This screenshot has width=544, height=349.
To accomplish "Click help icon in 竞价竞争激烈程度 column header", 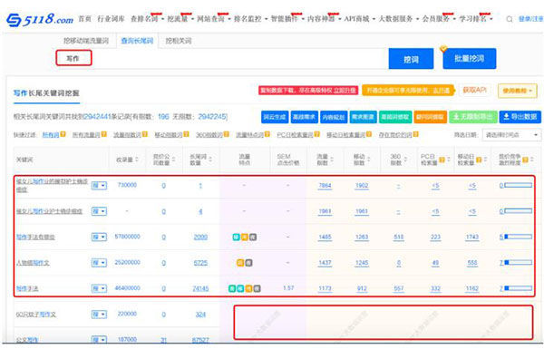I will pyautogui.click(x=525, y=160).
